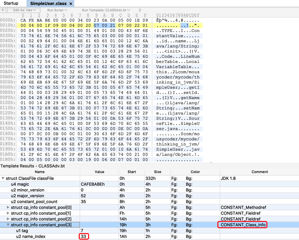The width and height of the screenshot is (299, 240).
Task: Click the run template play icon
Action: [140, 10]
